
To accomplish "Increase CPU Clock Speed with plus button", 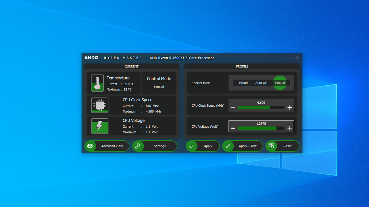I will tap(290, 108).
